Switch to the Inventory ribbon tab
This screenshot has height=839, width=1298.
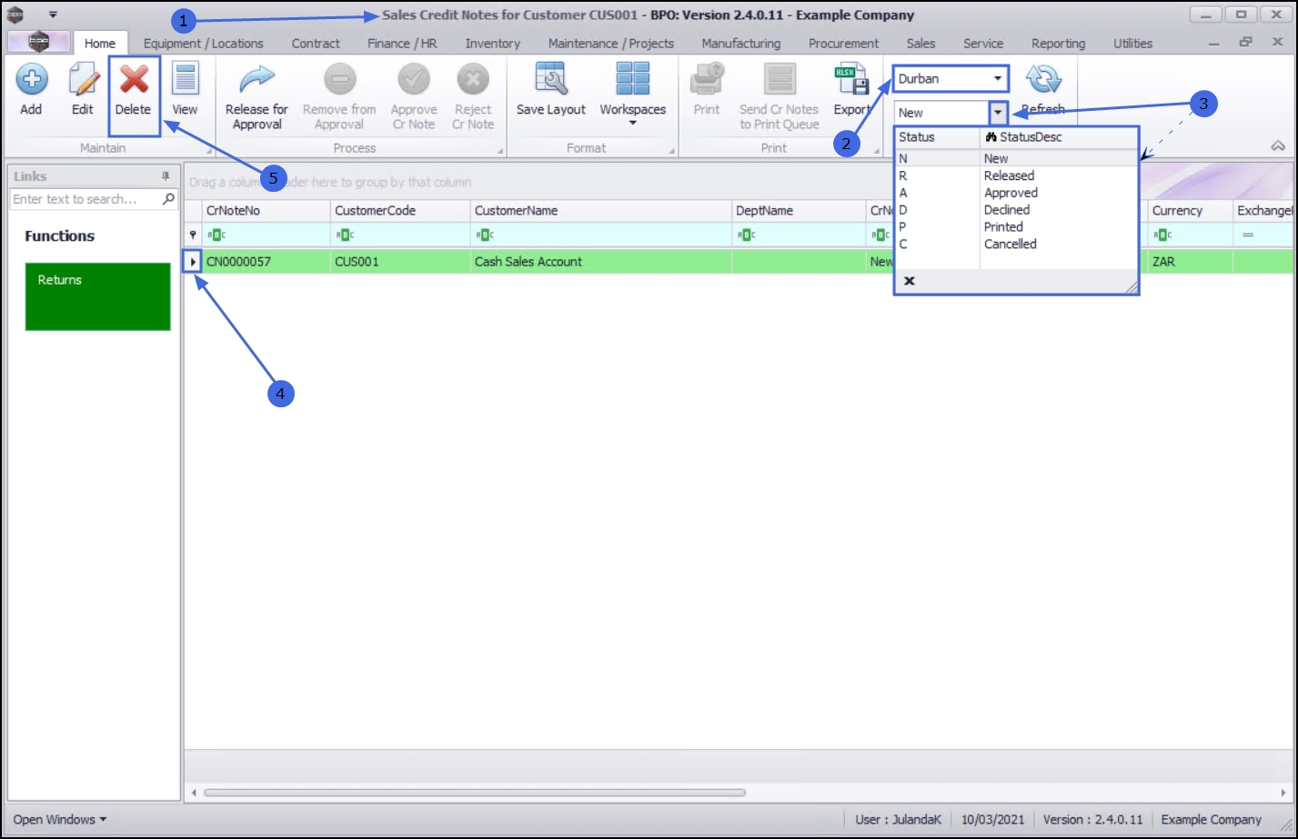[x=493, y=44]
